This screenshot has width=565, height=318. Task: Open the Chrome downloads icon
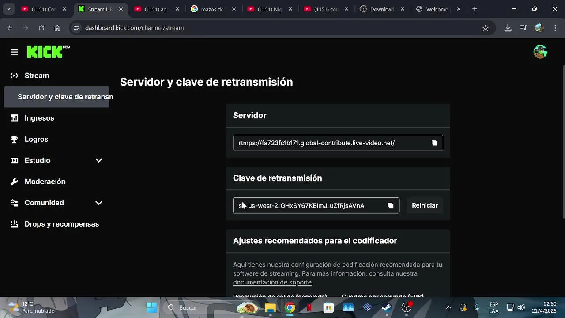click(508, 28)
